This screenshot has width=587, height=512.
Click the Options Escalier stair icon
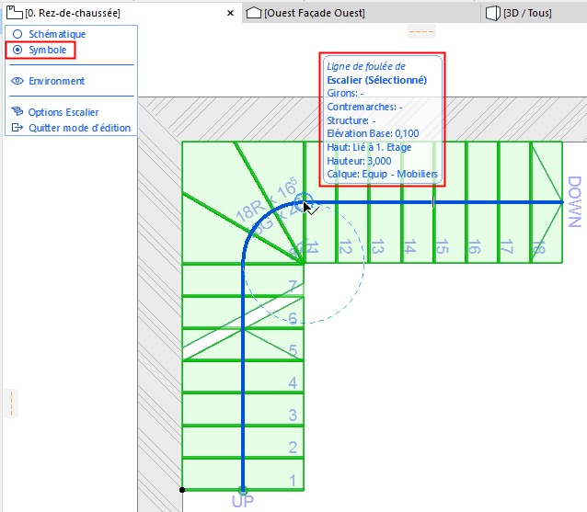tap(17, 111)
